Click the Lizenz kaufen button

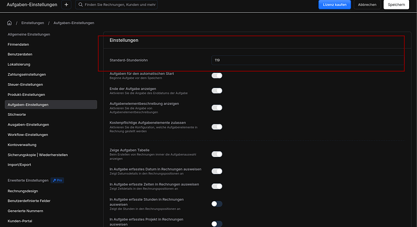coord(335,4)
